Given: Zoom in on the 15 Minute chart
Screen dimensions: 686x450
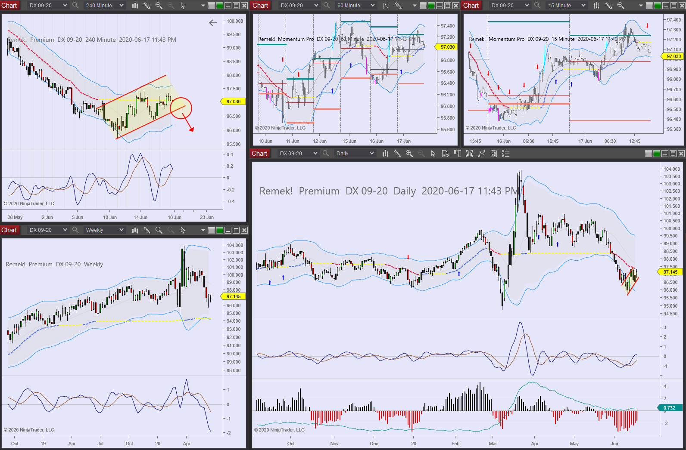Looking at the screenshot, I should pyautogui.click(x=621, y=6).
